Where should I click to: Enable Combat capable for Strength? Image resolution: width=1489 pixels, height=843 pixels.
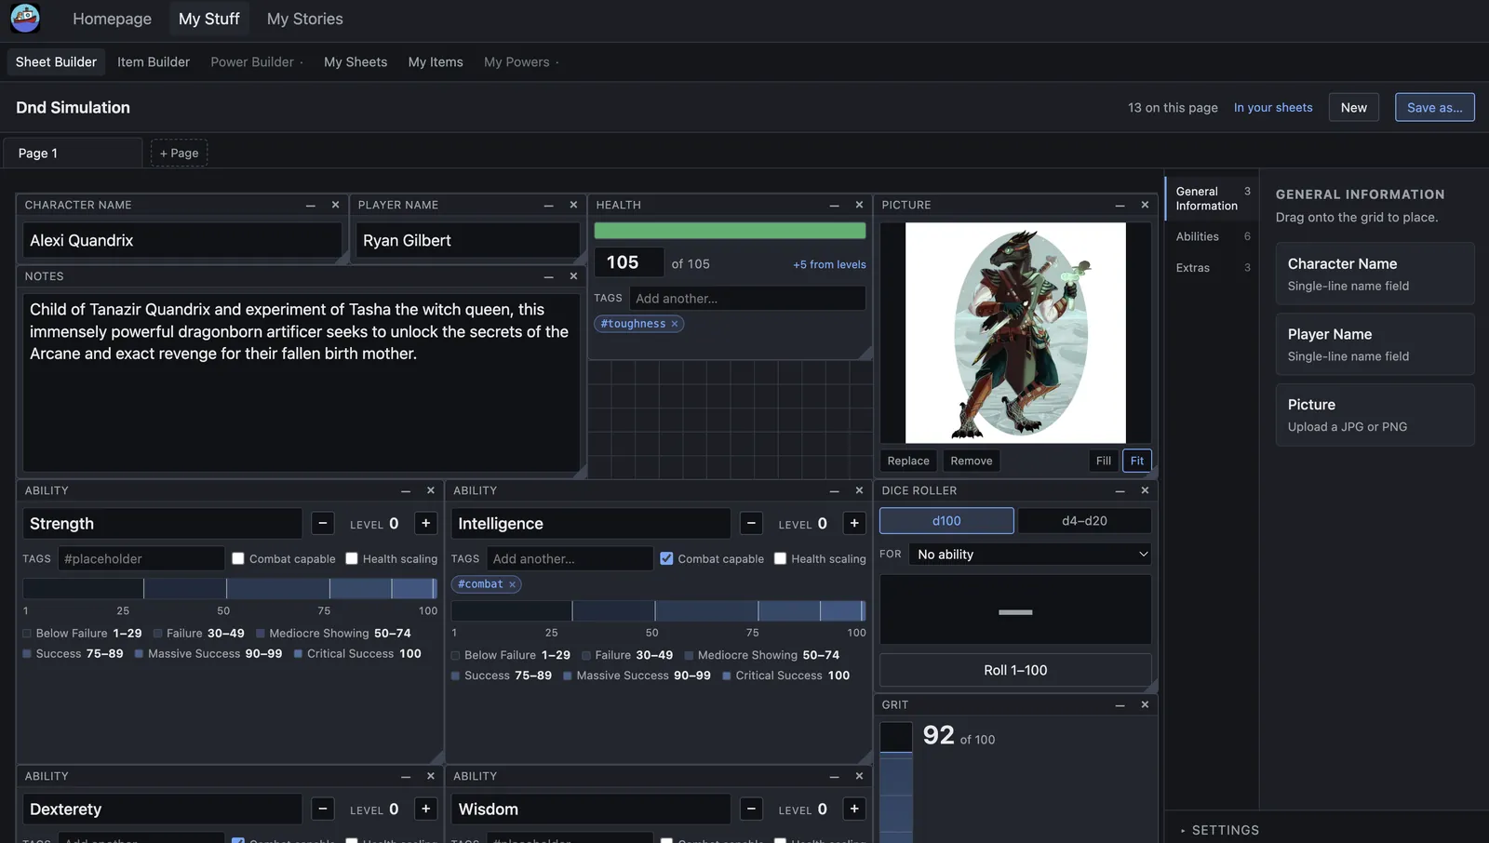click(x=238, y=558)
